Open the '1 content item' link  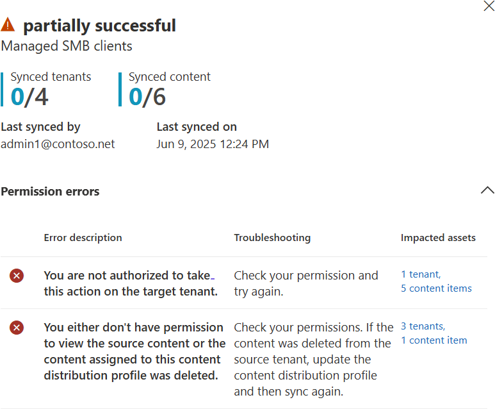click(434, 340)
